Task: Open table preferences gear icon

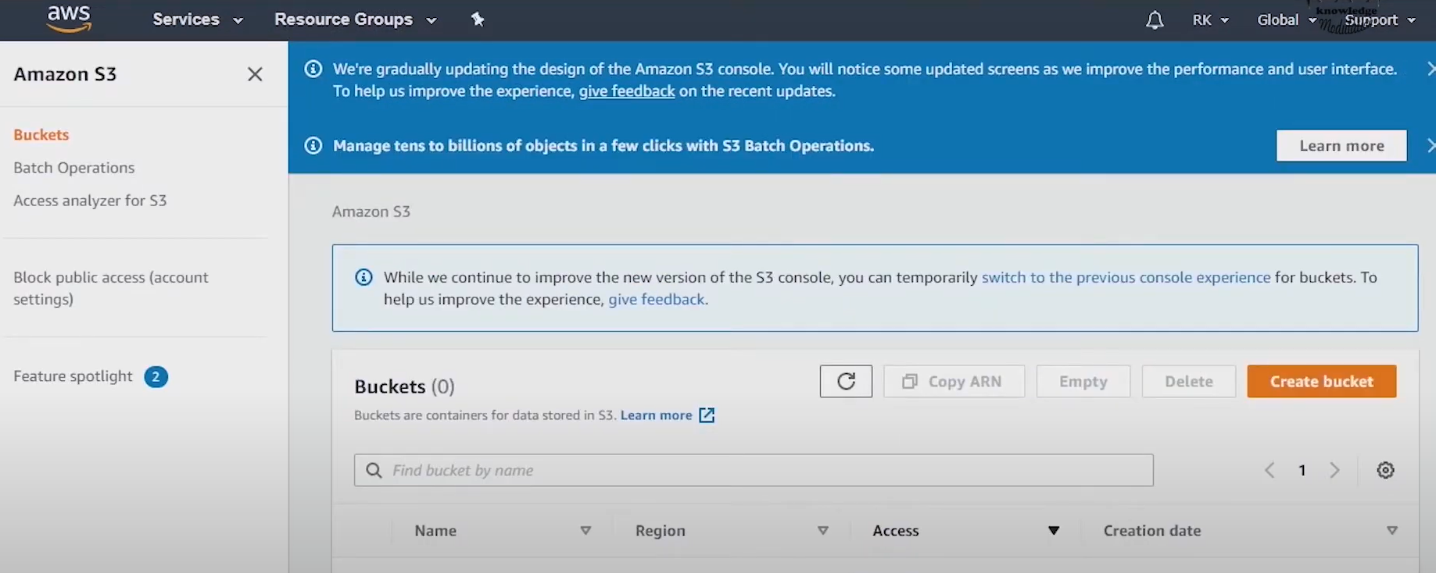Action: pos(1385,470)
